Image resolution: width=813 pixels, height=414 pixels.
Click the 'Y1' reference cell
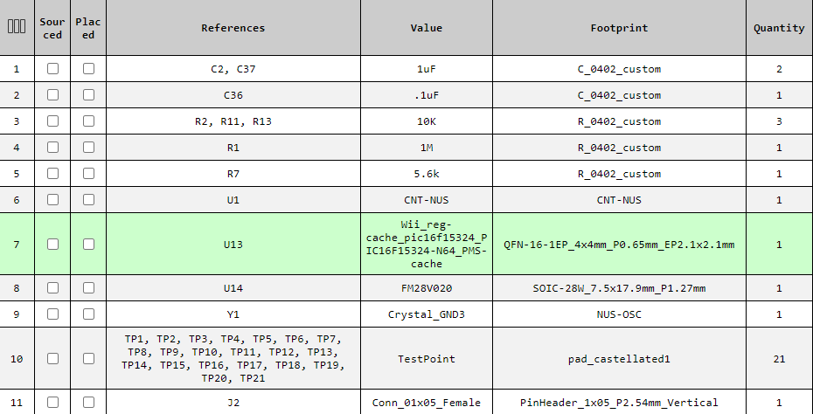[233, 314]
